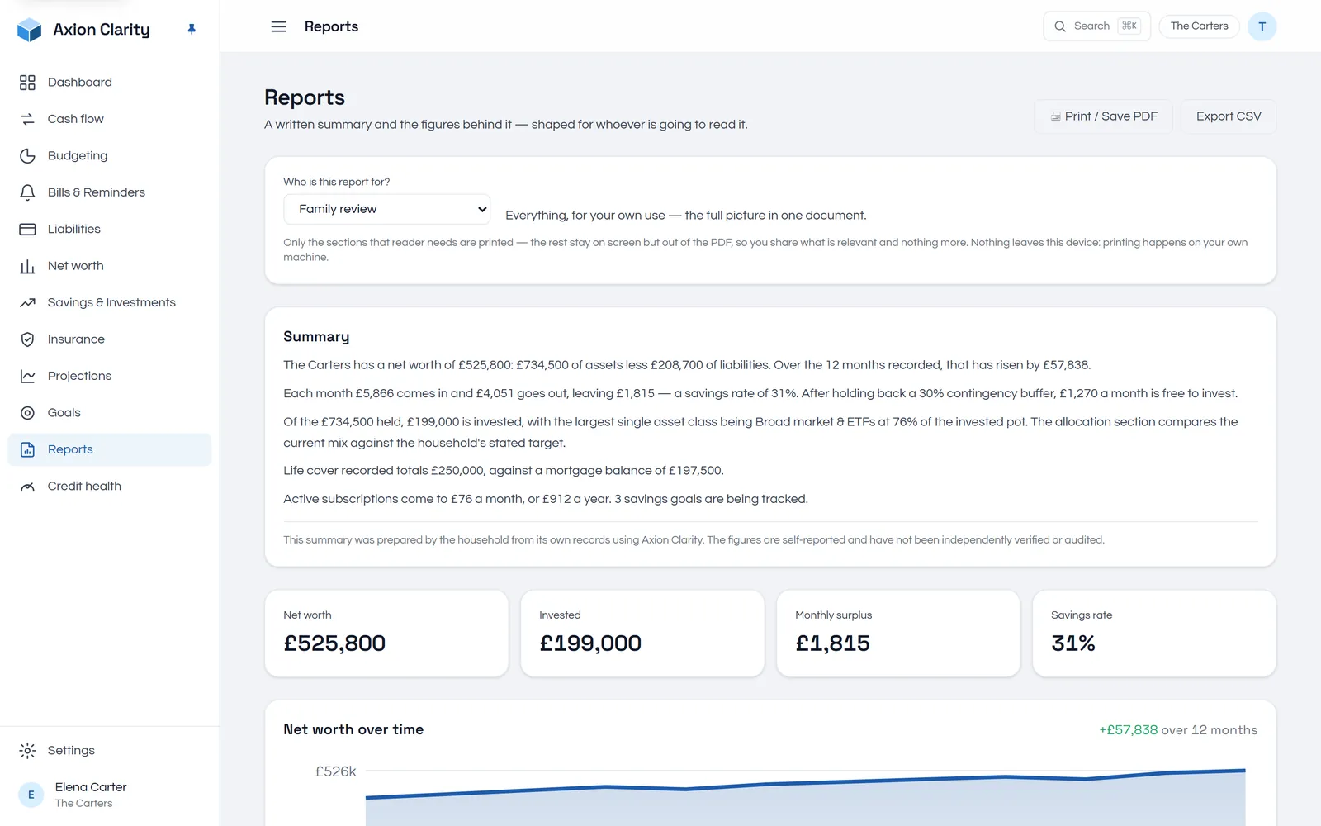Click The Carters household button

point(1199,26)
